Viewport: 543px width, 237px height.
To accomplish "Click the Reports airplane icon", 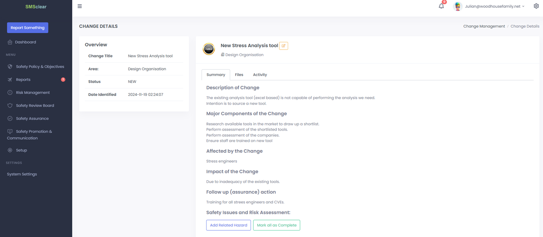I will coord(10,80).
